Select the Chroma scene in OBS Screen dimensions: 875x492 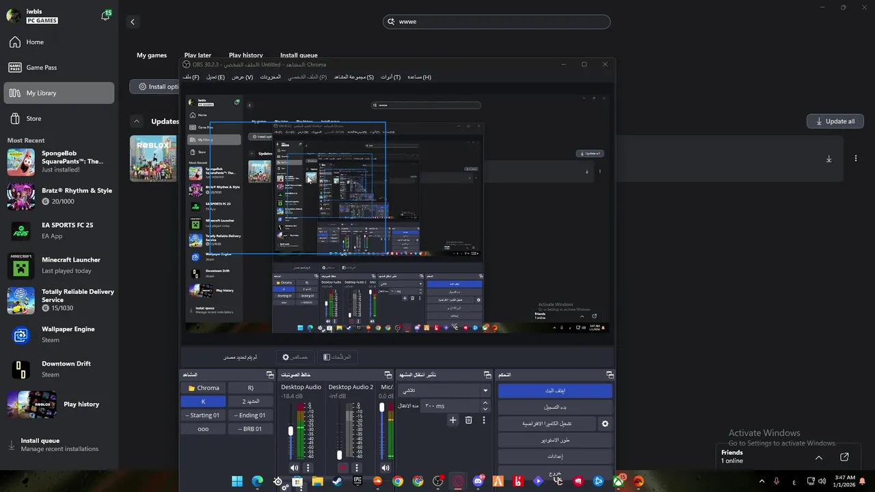point(203,388)
